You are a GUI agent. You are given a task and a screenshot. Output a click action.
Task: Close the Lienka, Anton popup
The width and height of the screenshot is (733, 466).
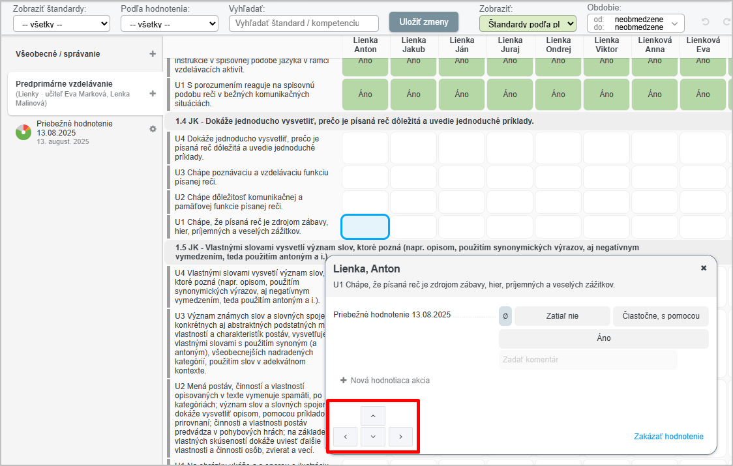[704, 268]
